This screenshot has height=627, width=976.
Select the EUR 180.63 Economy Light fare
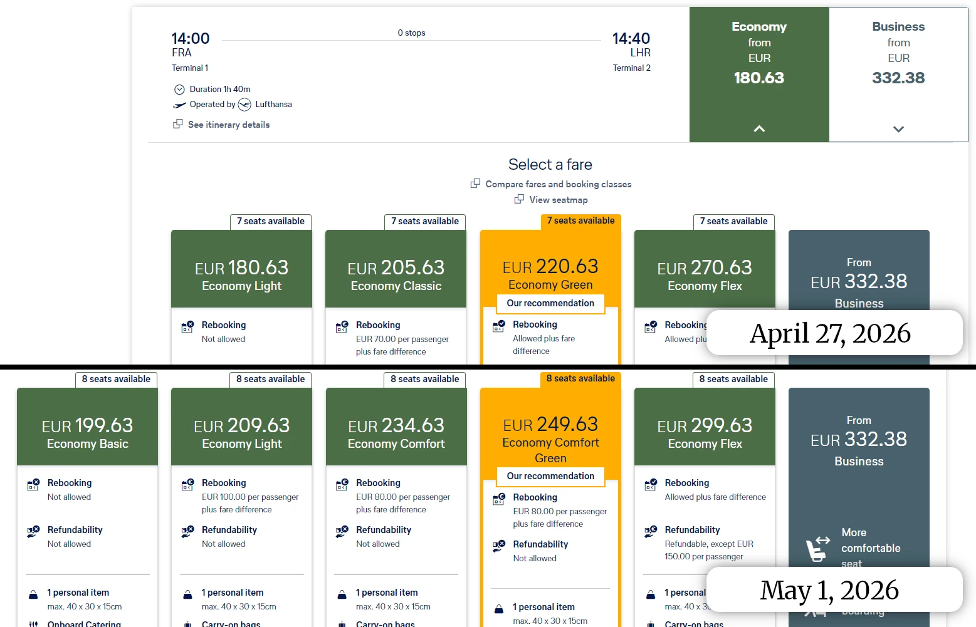pos(241,269)
